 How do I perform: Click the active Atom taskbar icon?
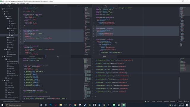[123, 105]
